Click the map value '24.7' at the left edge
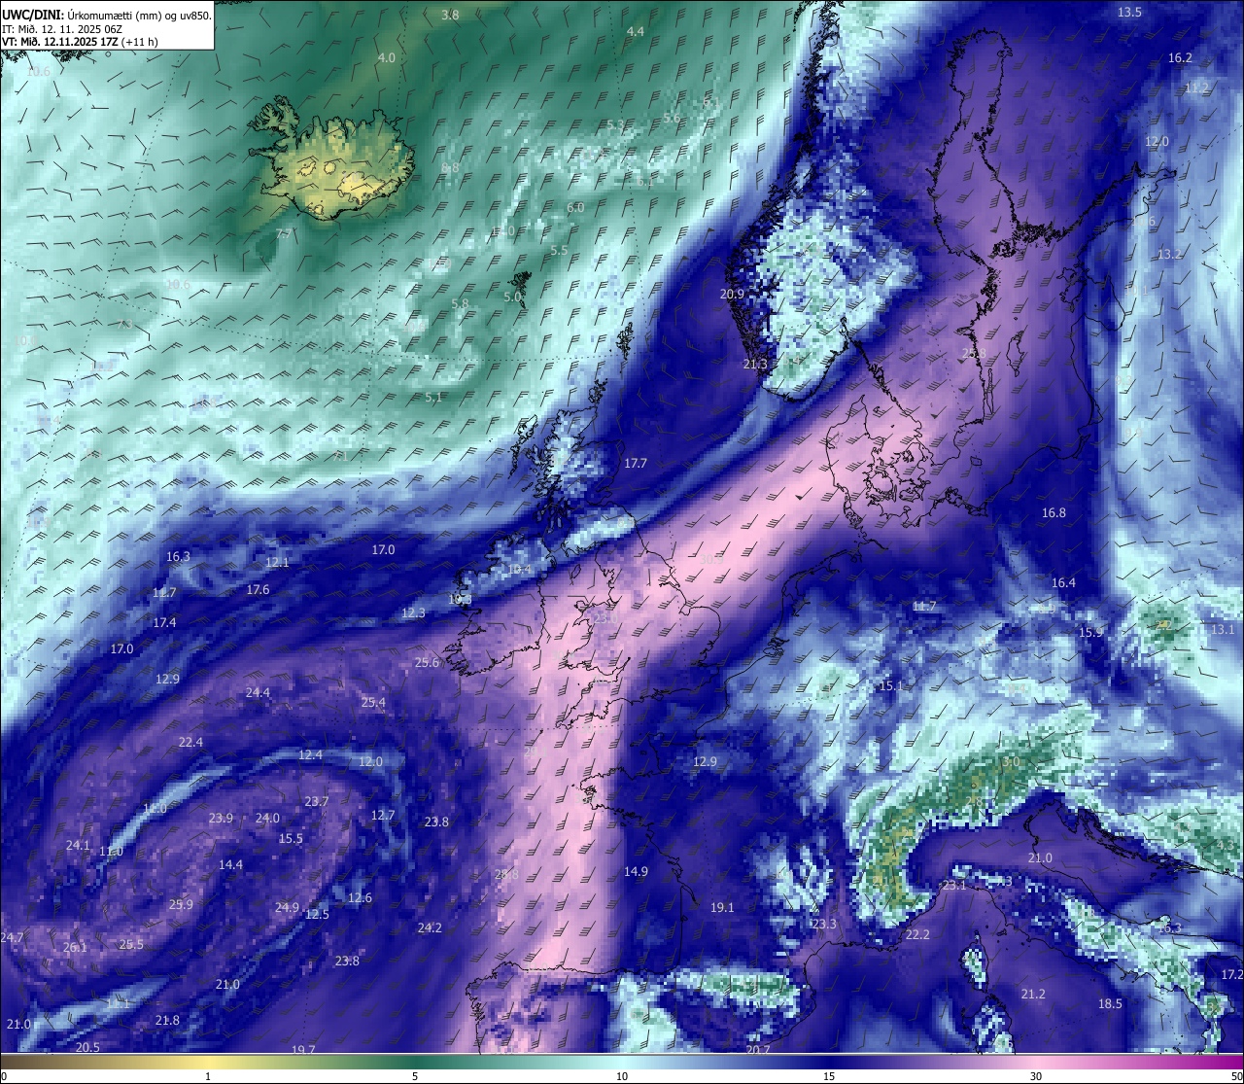The width and height of the screenshot is (1244, 1084). point(12,938)
